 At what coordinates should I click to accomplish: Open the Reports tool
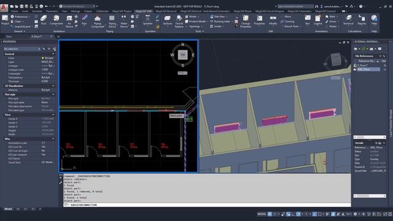pos(362,20)
